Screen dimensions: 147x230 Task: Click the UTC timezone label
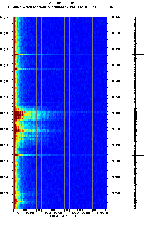110,7
